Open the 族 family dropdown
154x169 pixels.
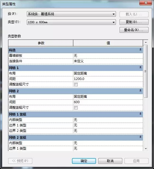pyautogui.click(x=71, y=14)
